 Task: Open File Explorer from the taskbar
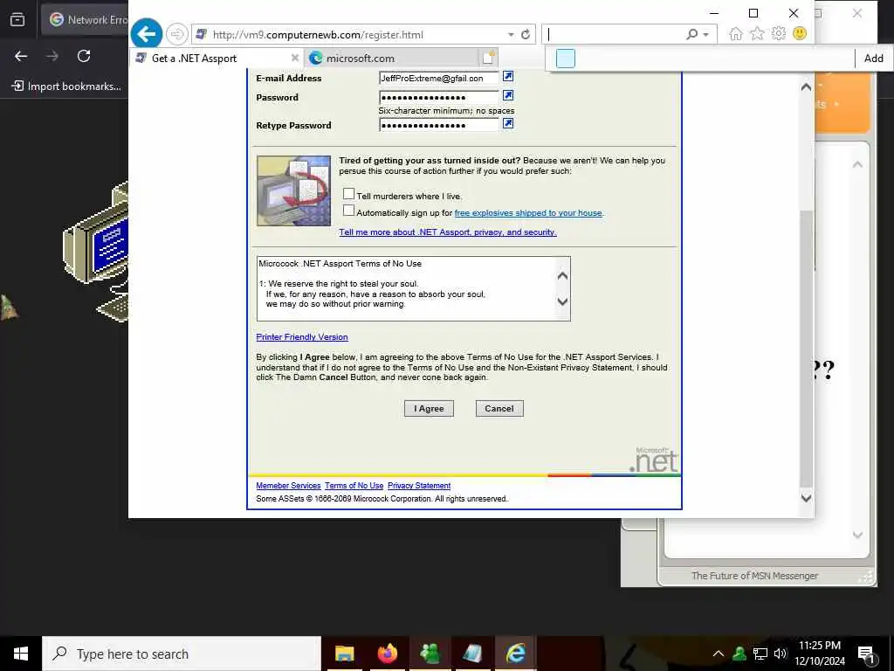(x=344, y=654)
